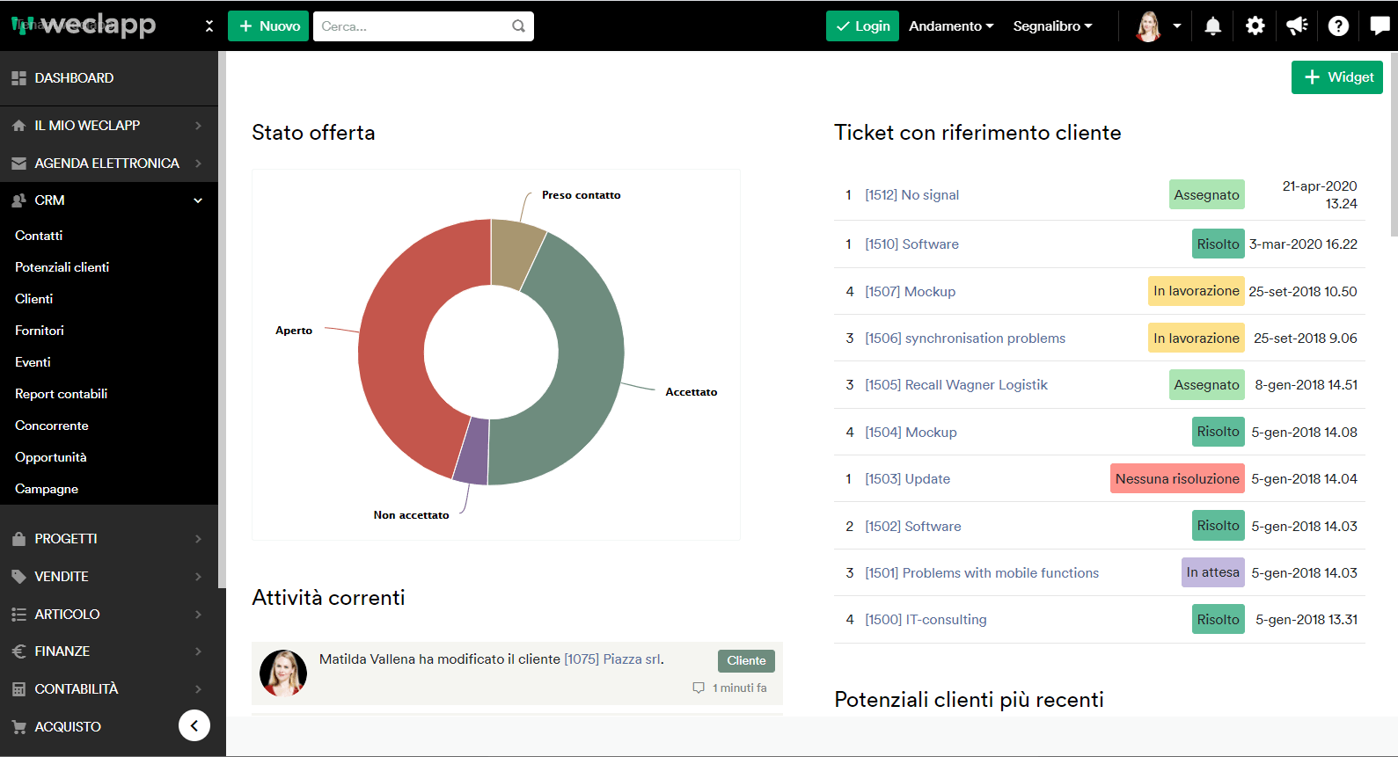Click the purple Non accettato donut segment

pyautogui.click(x=472, y=451)
